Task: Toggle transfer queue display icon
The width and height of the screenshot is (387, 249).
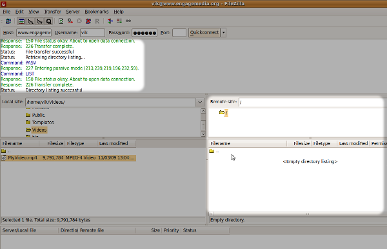Action: (x=48, y=21)
